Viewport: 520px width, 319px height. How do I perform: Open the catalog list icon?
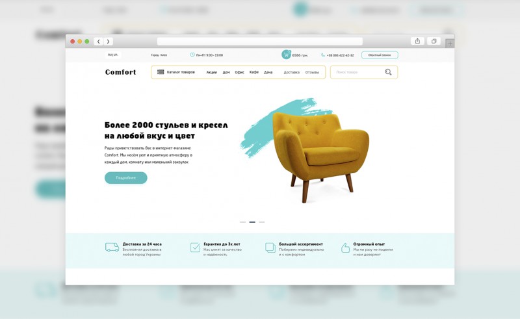point(161,72)
